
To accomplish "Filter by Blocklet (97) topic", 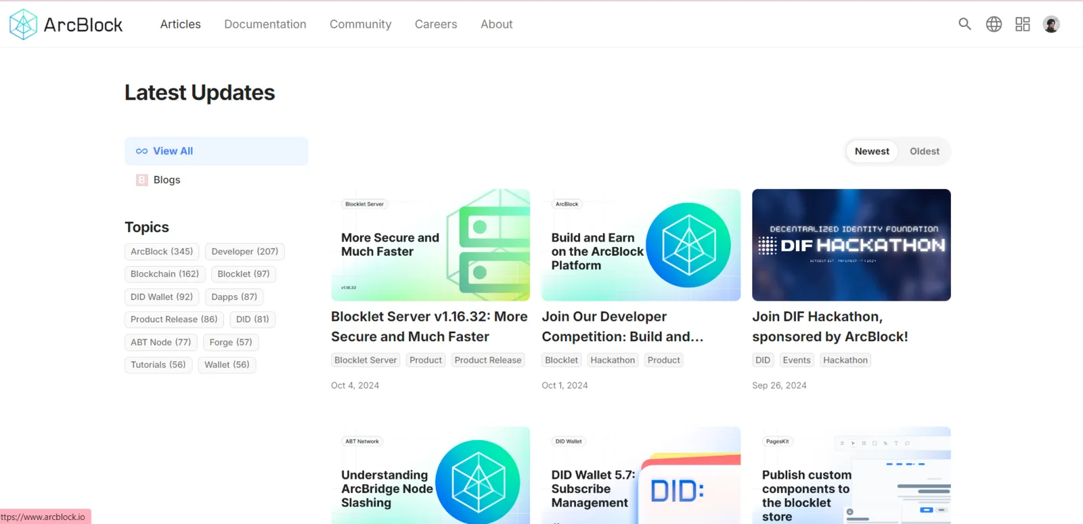I will (x=244, y=274).
